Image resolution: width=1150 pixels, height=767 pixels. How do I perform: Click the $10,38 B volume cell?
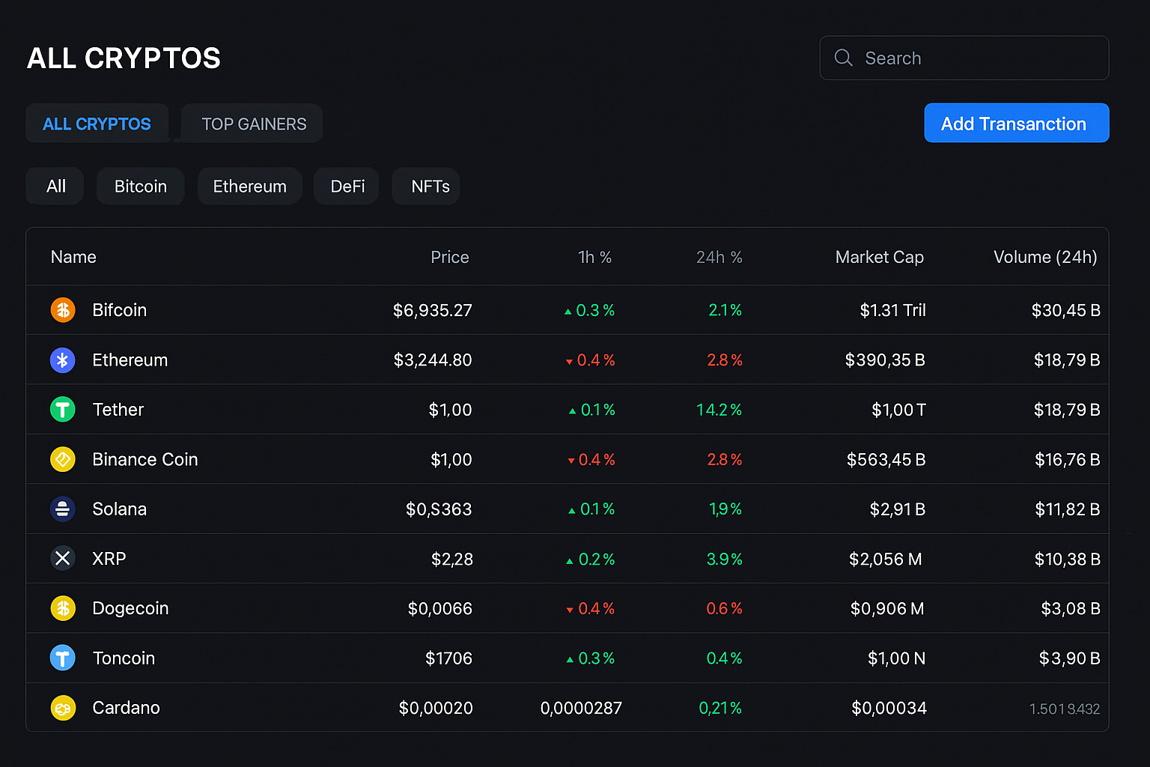coord(1067,559)
